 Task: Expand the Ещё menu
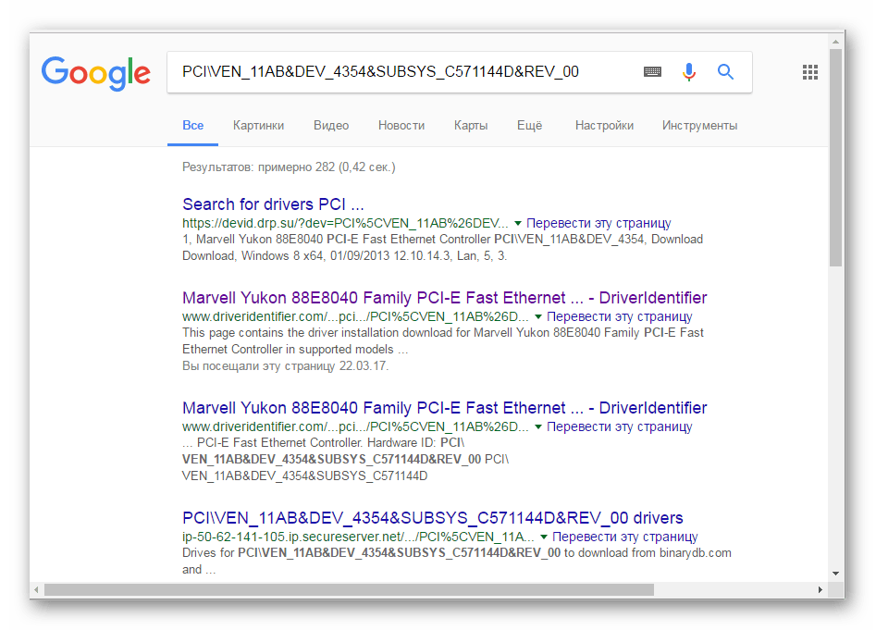529,125
